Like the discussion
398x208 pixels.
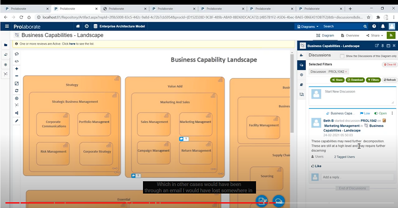click(x=316, y=166)
